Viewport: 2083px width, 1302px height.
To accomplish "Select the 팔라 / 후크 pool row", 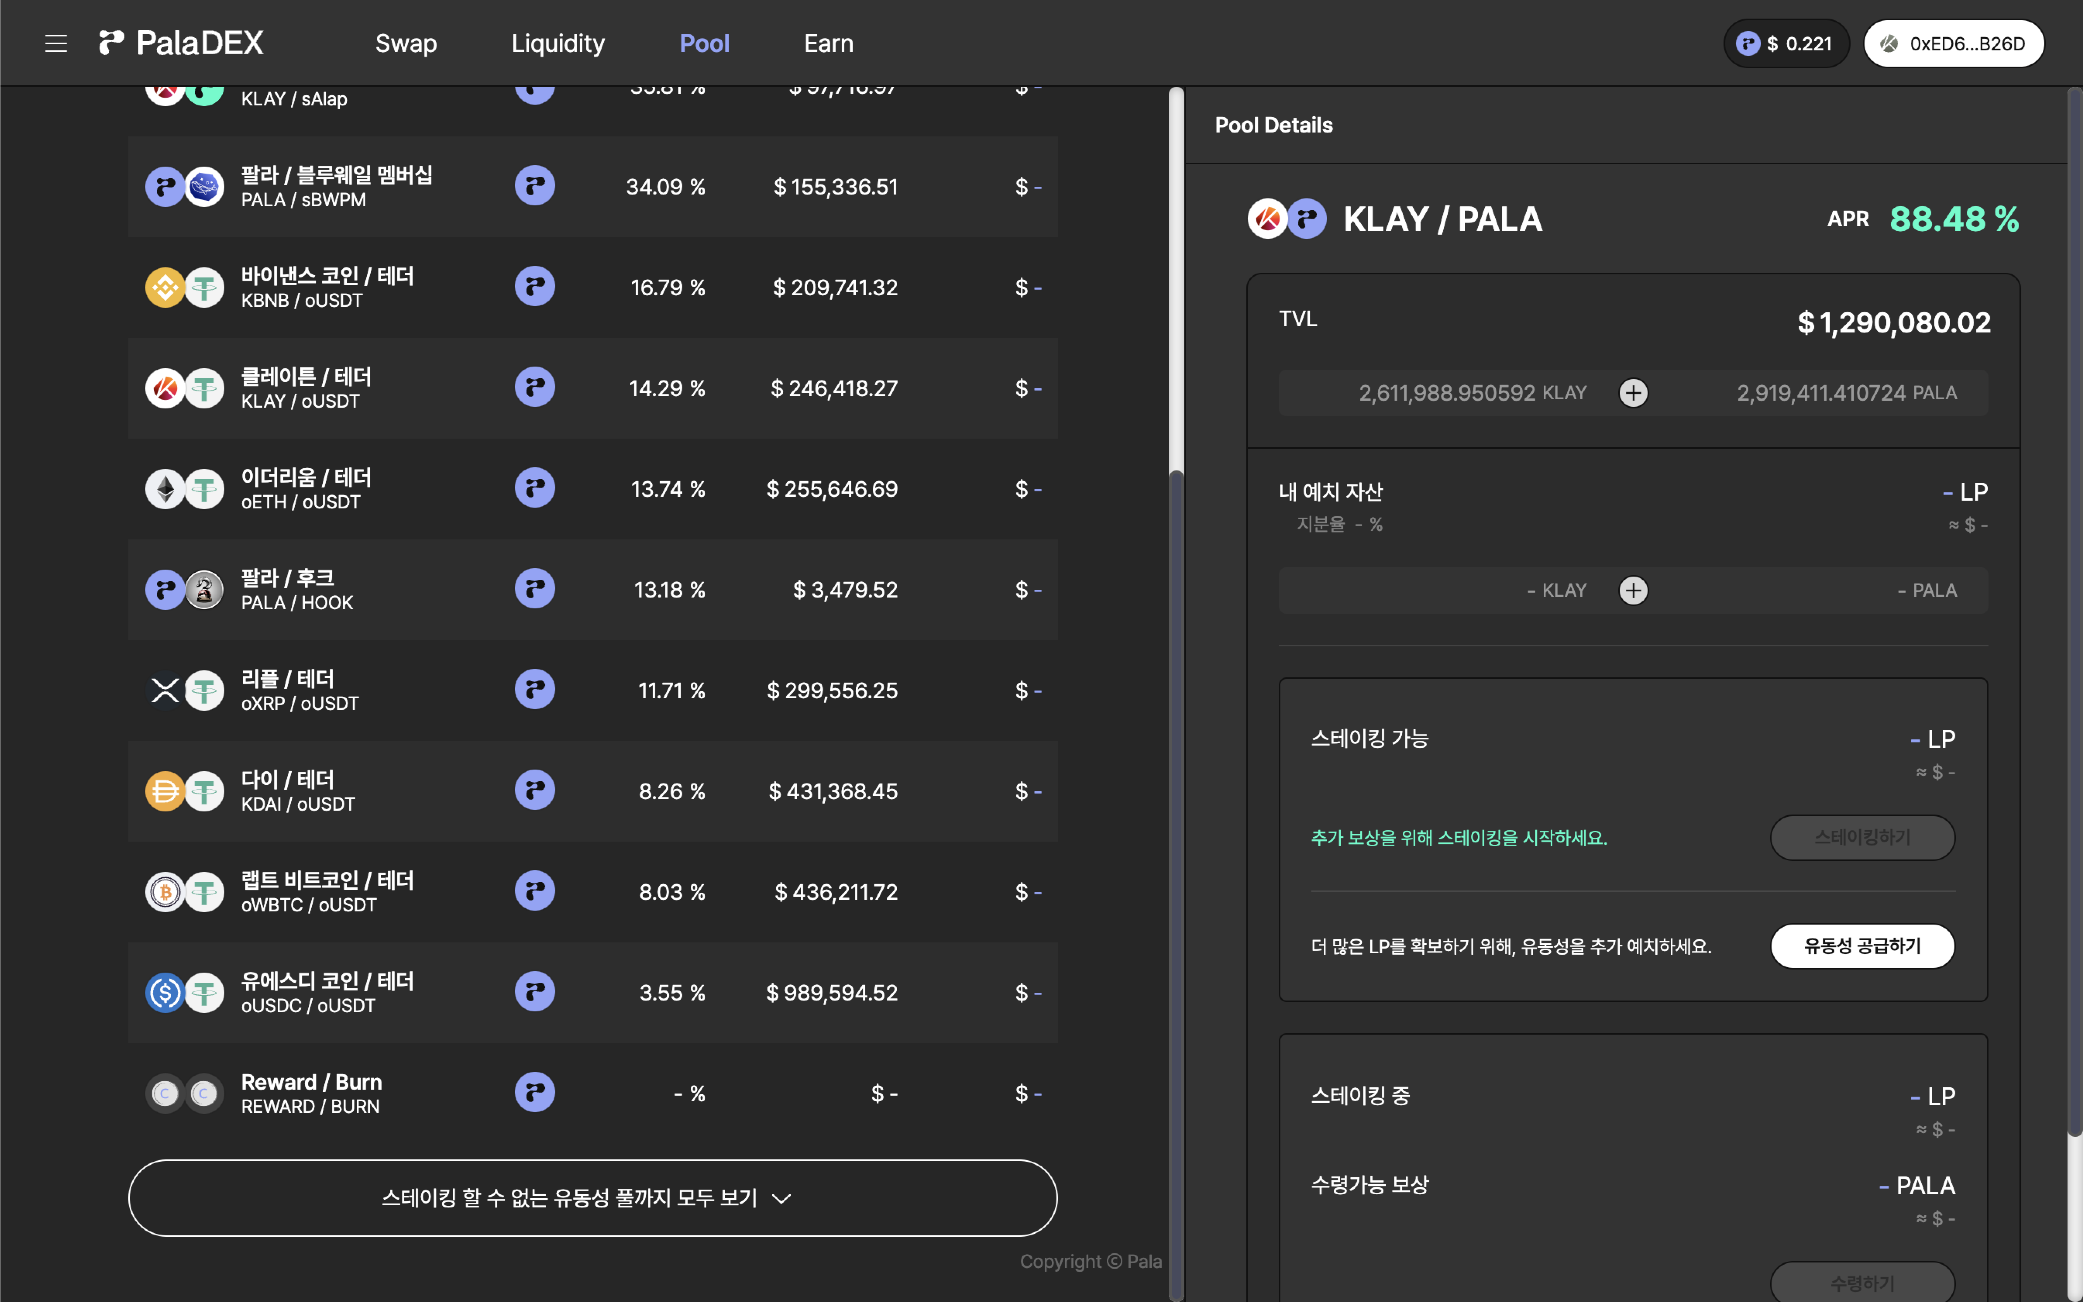I will 592,589.
